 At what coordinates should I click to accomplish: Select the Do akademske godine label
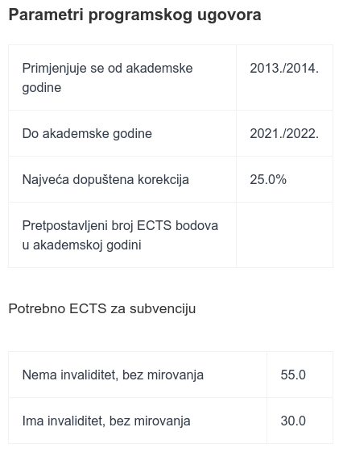pyautogui.click(x=87, y=133)
